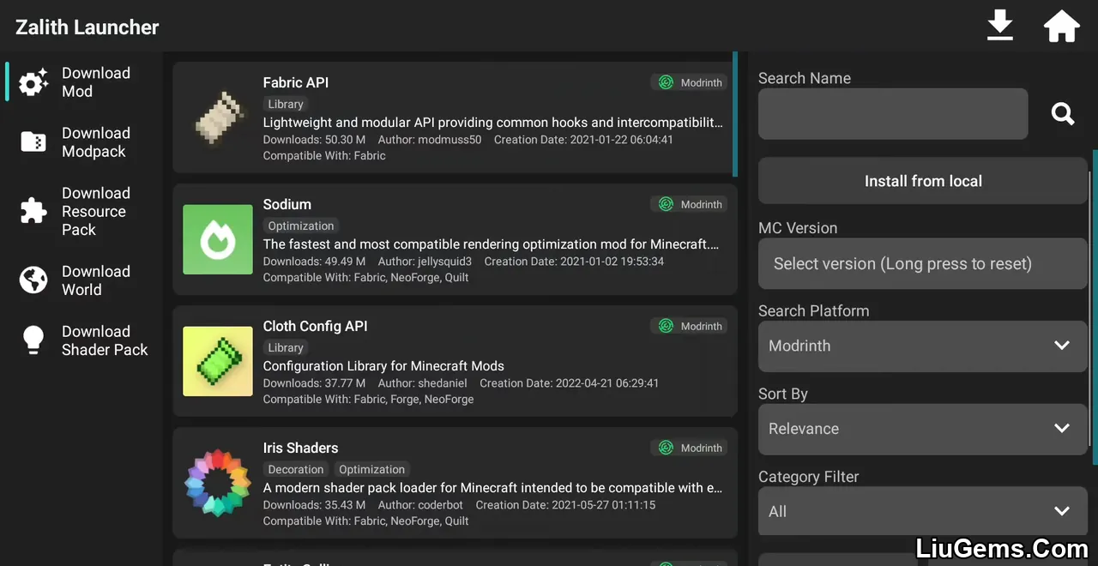Click Creation Date: 2021-01-22 06:04:41
This screenshot has height=566, width=1098.
583,139
